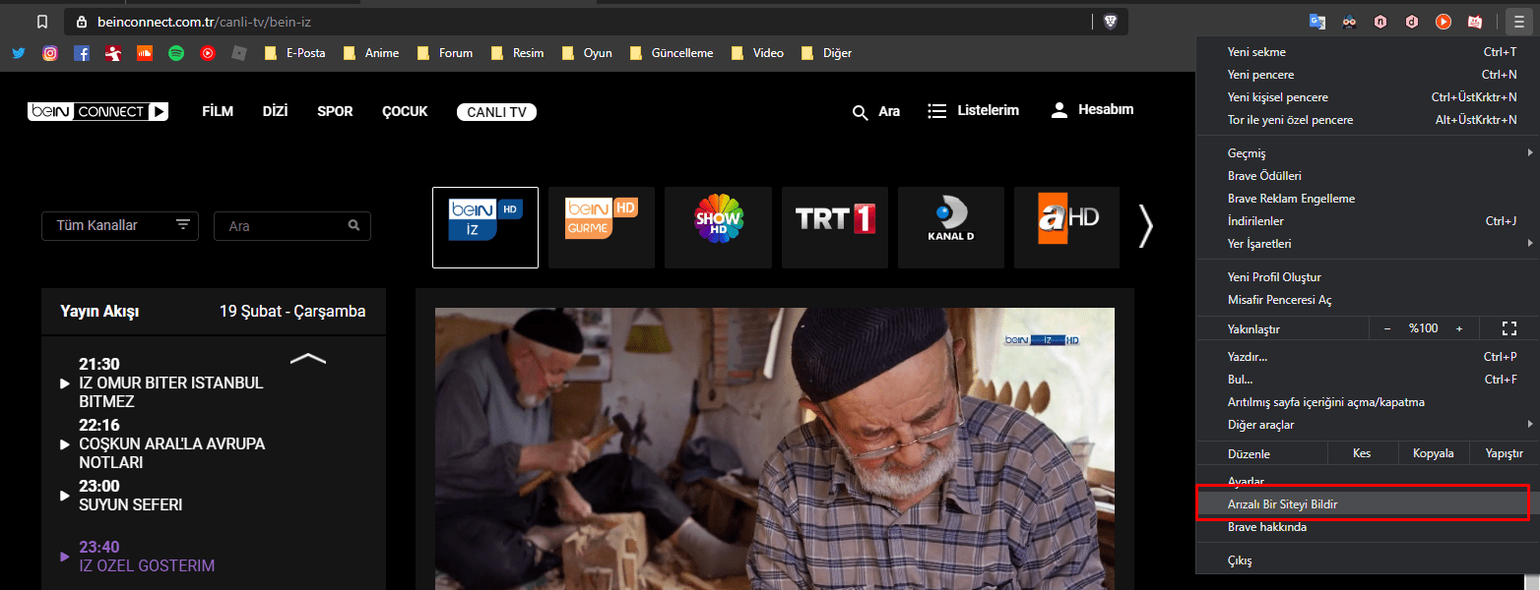Expand the Geçmiş submenu arrow
This screenshot has height=590, width=1540.
click(x=1529, y=152)
